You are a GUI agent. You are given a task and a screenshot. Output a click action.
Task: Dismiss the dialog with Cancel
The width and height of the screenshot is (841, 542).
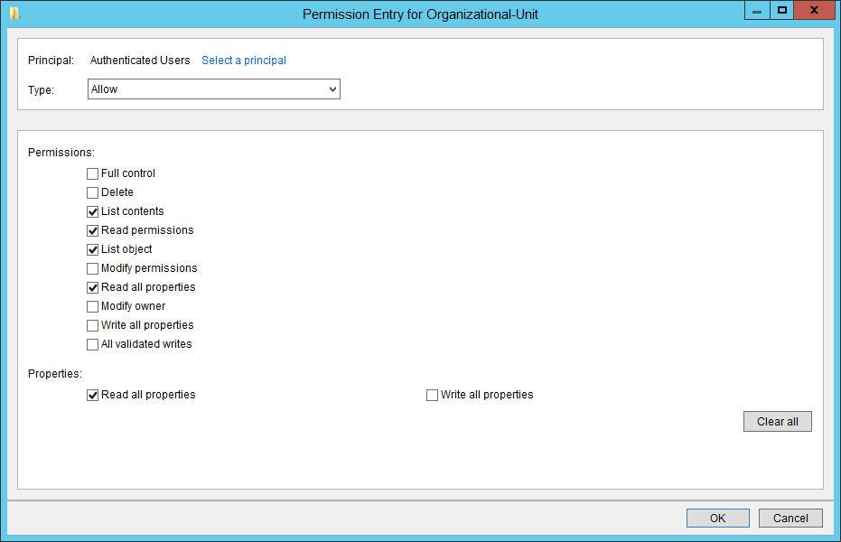[x=790, y=518]
